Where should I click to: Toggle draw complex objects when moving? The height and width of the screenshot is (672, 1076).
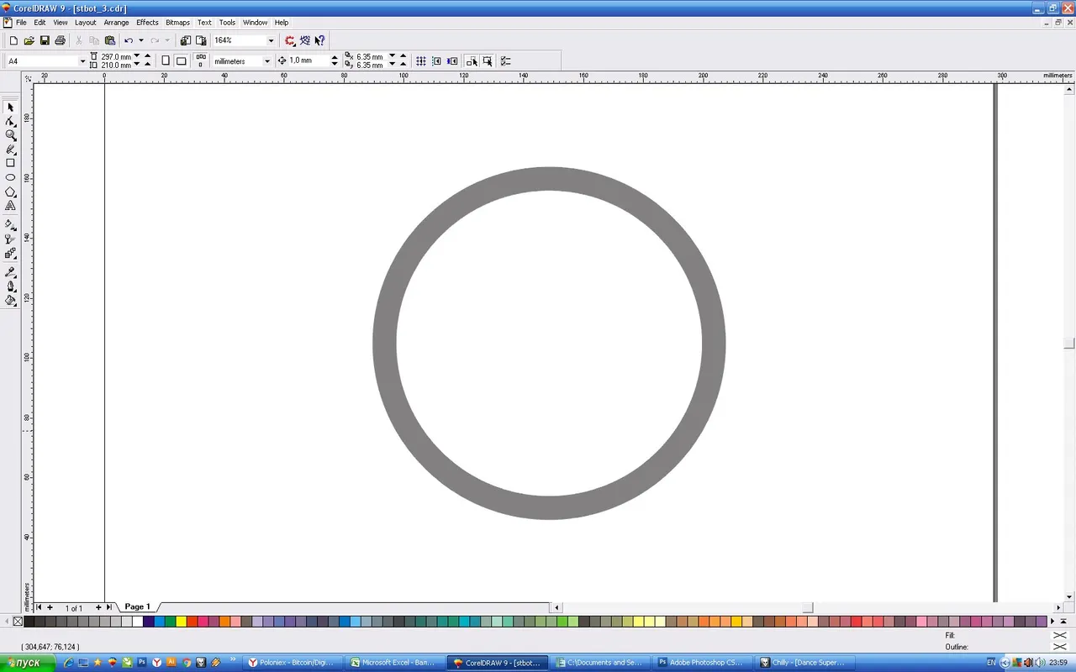(x=472, y=61)
